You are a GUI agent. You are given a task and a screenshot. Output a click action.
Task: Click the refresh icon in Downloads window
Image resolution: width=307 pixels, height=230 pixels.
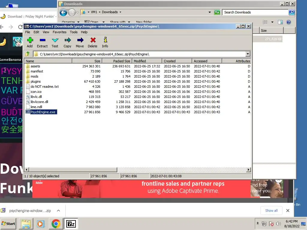[x=217, y=12]
